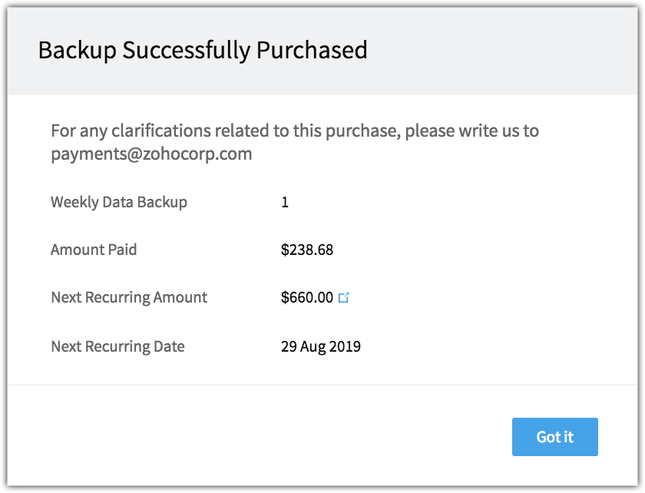The image size is (645, 493).
Task: Click the word Aug in the date
Action: (x=313, y=347)
